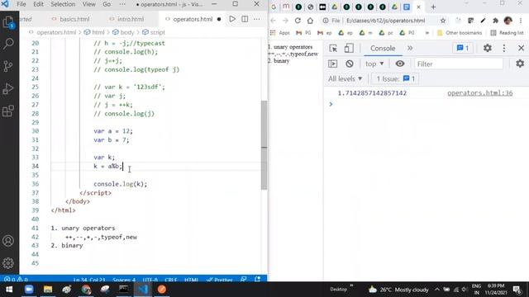Select the DevTools inspect element tool
Viewport: 529px width, 297px height.
(x=333, y=48)
